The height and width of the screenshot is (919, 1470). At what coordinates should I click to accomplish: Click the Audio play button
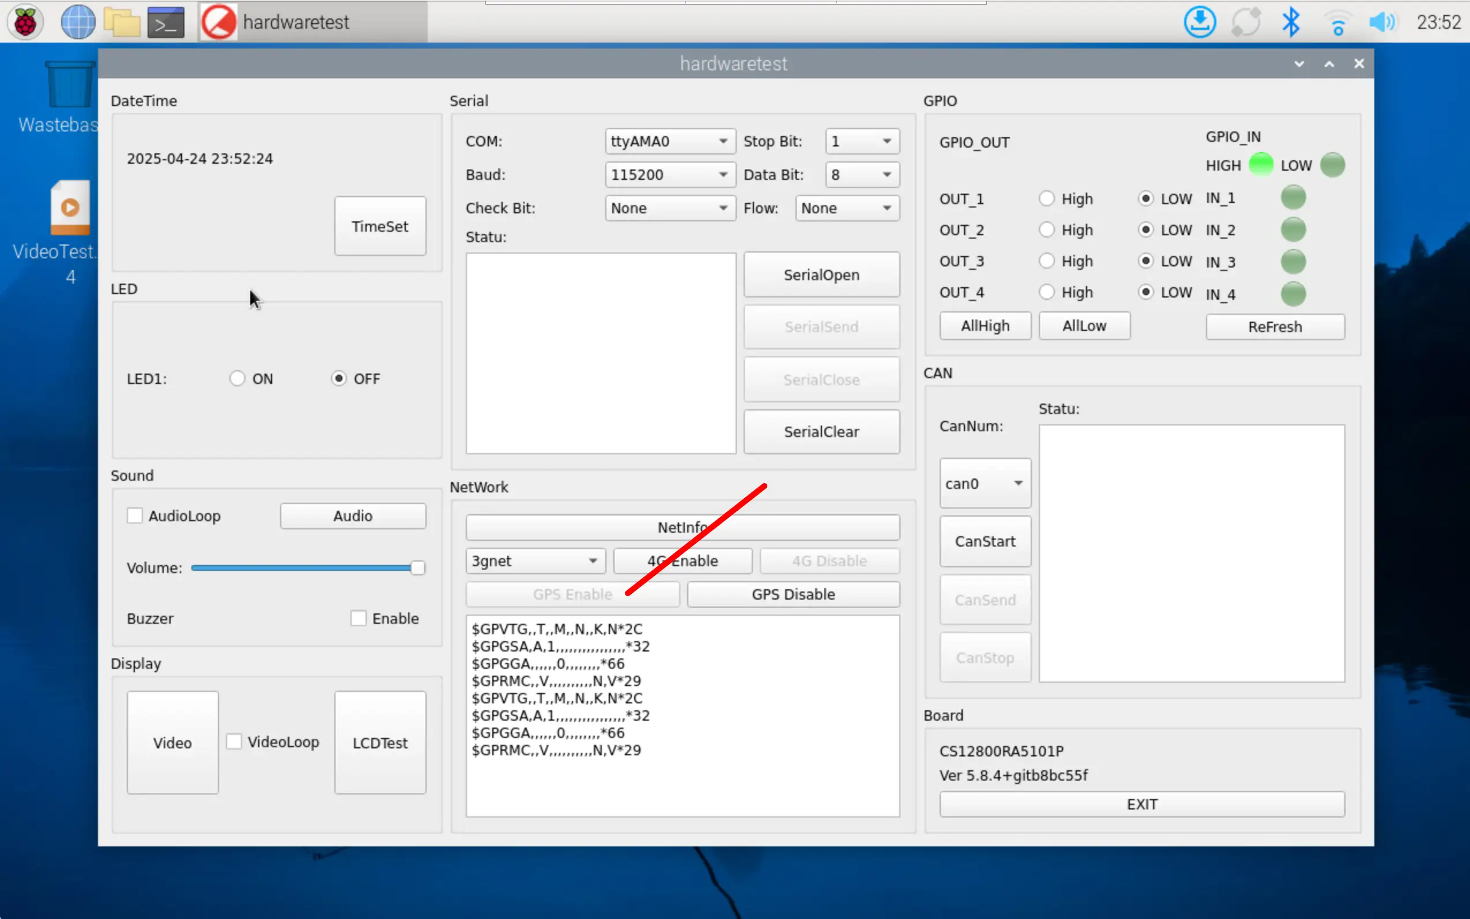tap(352, 515)
